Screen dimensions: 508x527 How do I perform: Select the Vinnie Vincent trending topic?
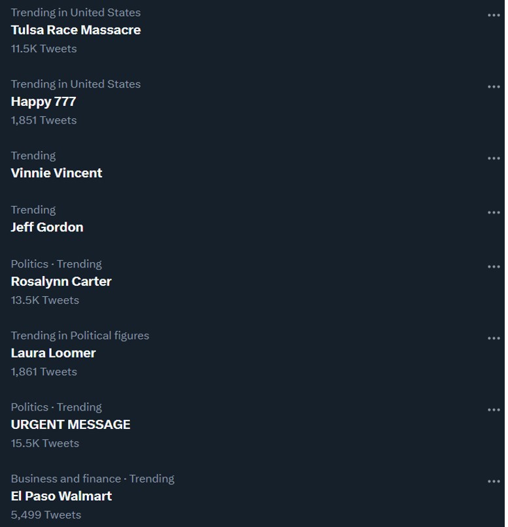[x=56, y=173]
